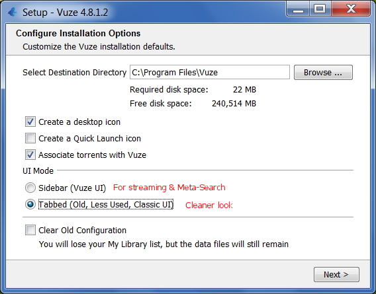Click the red 'For streaming & Meta-Search' note

pos(169,188)
